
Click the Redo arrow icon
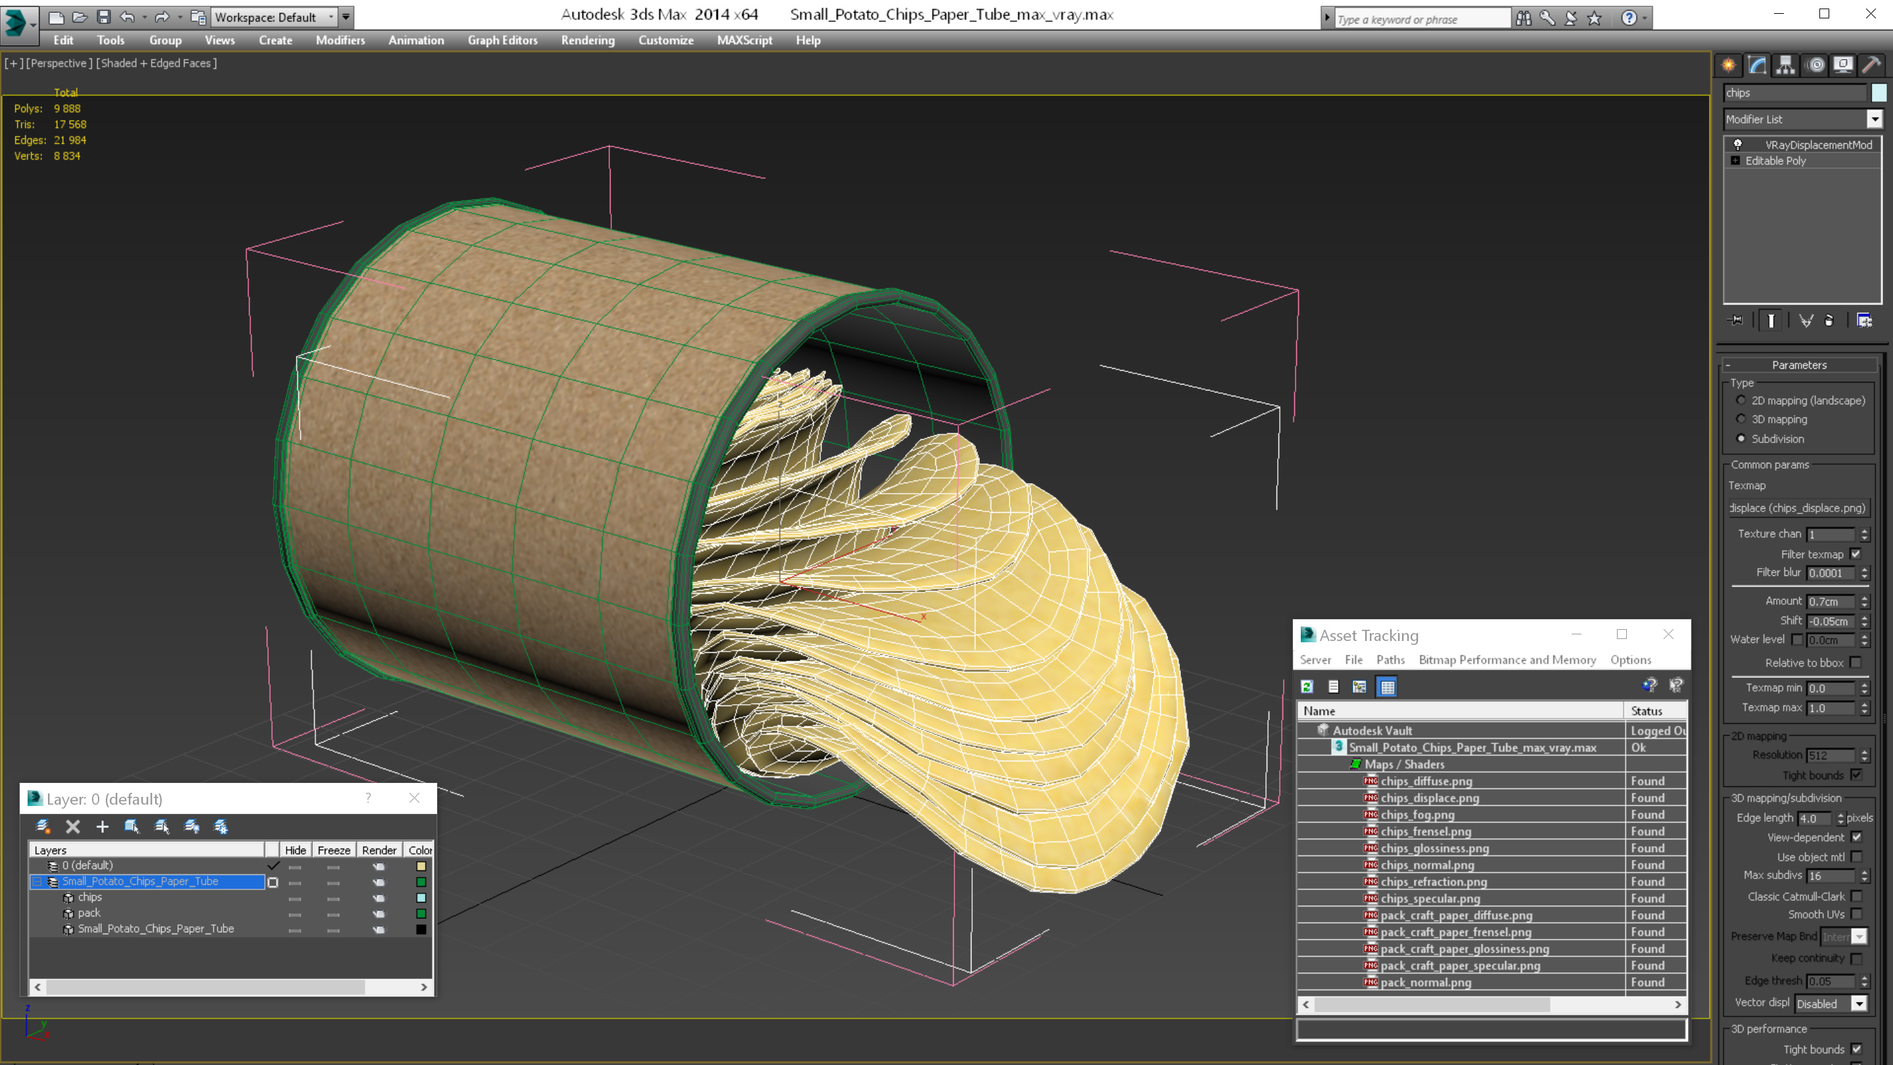point(162,17)
